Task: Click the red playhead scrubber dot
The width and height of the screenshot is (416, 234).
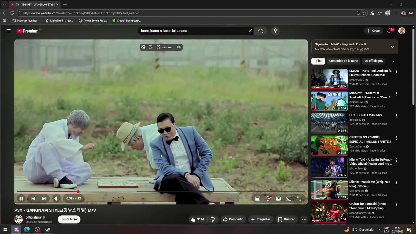Action: 78,192
